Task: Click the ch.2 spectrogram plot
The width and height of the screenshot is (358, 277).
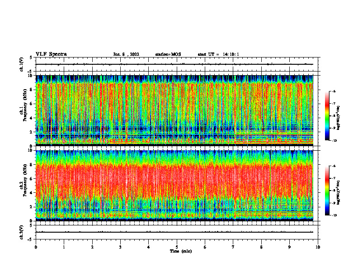Action: click(174, 186)
